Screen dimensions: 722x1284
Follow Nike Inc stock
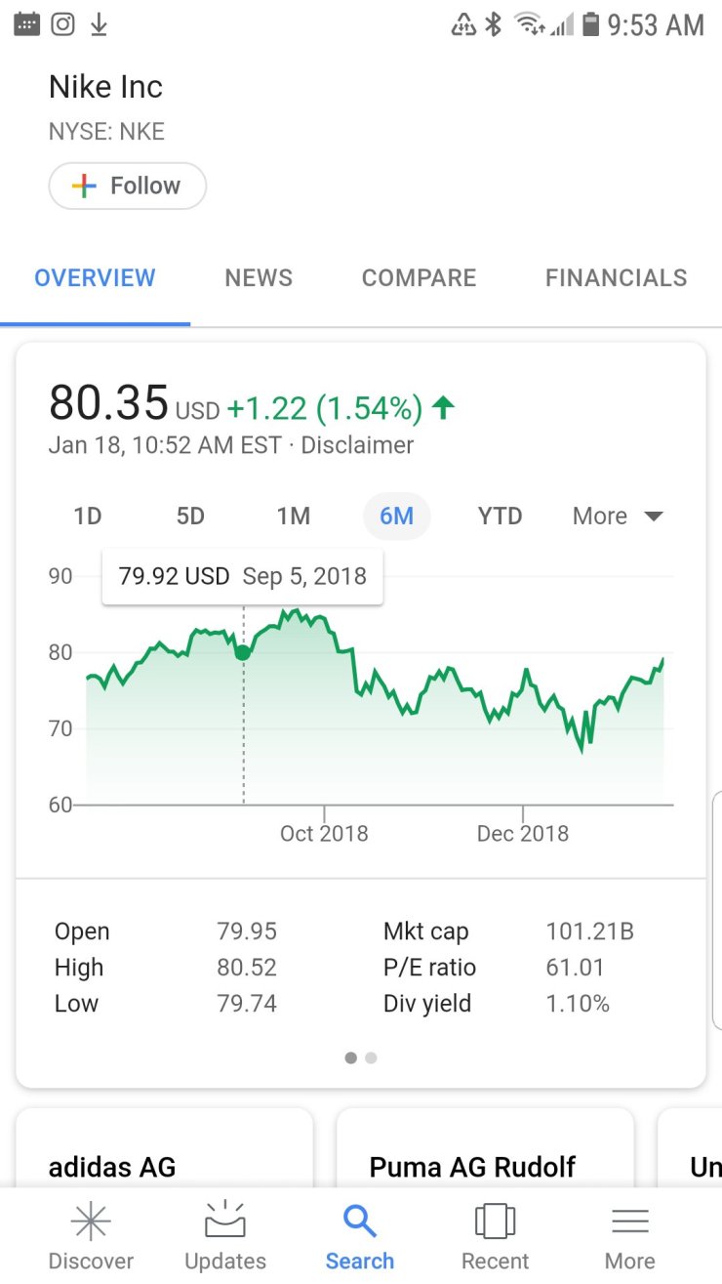click(x=128, y=186)
